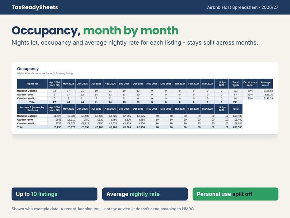The image size is (290, 218).
Task: Click the 'Personal use split off' badge
Action: point(236,194)
